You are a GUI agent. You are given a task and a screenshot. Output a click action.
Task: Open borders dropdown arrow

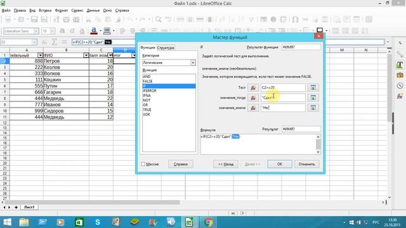click(x=326, y=31)
